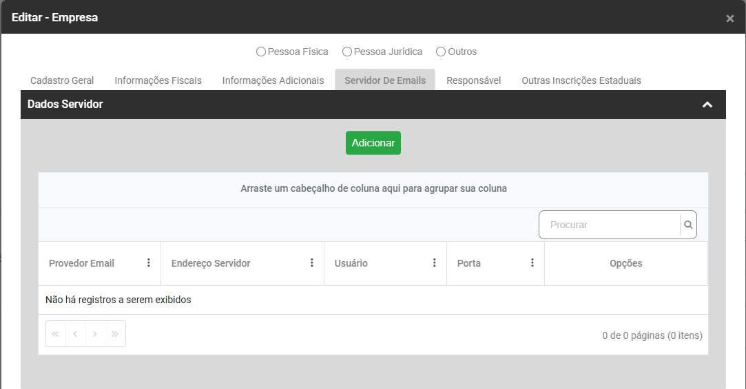Open Provedor Email column menu

point(149,263)
